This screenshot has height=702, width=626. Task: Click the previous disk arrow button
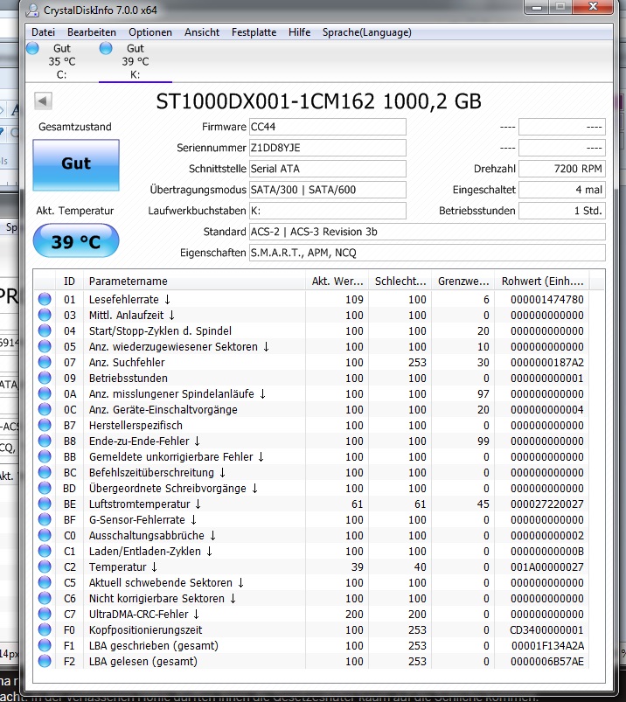(x=44, y=101)
